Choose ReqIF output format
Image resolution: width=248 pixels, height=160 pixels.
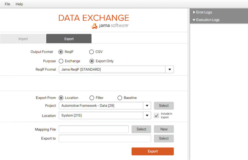point(61,52)
